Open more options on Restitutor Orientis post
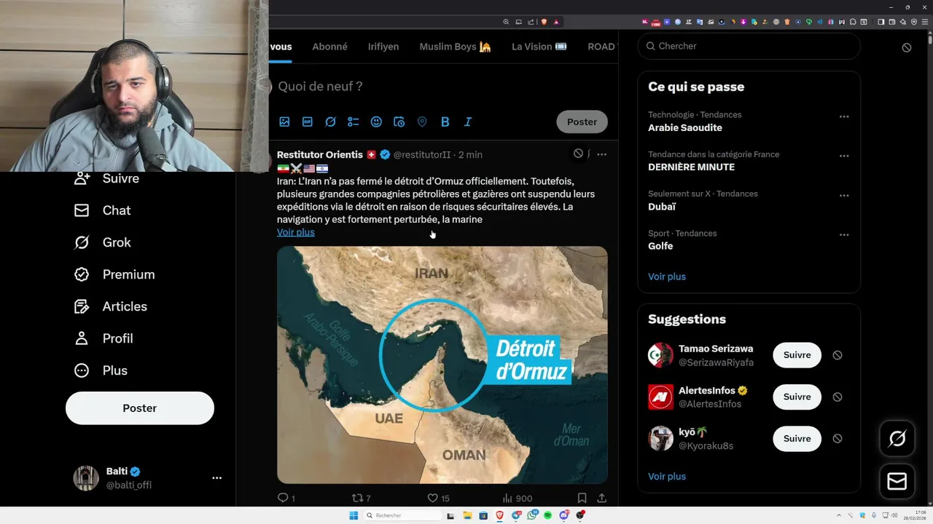The height and width of the screenshot is (524, 933). (x=601, y=154)
